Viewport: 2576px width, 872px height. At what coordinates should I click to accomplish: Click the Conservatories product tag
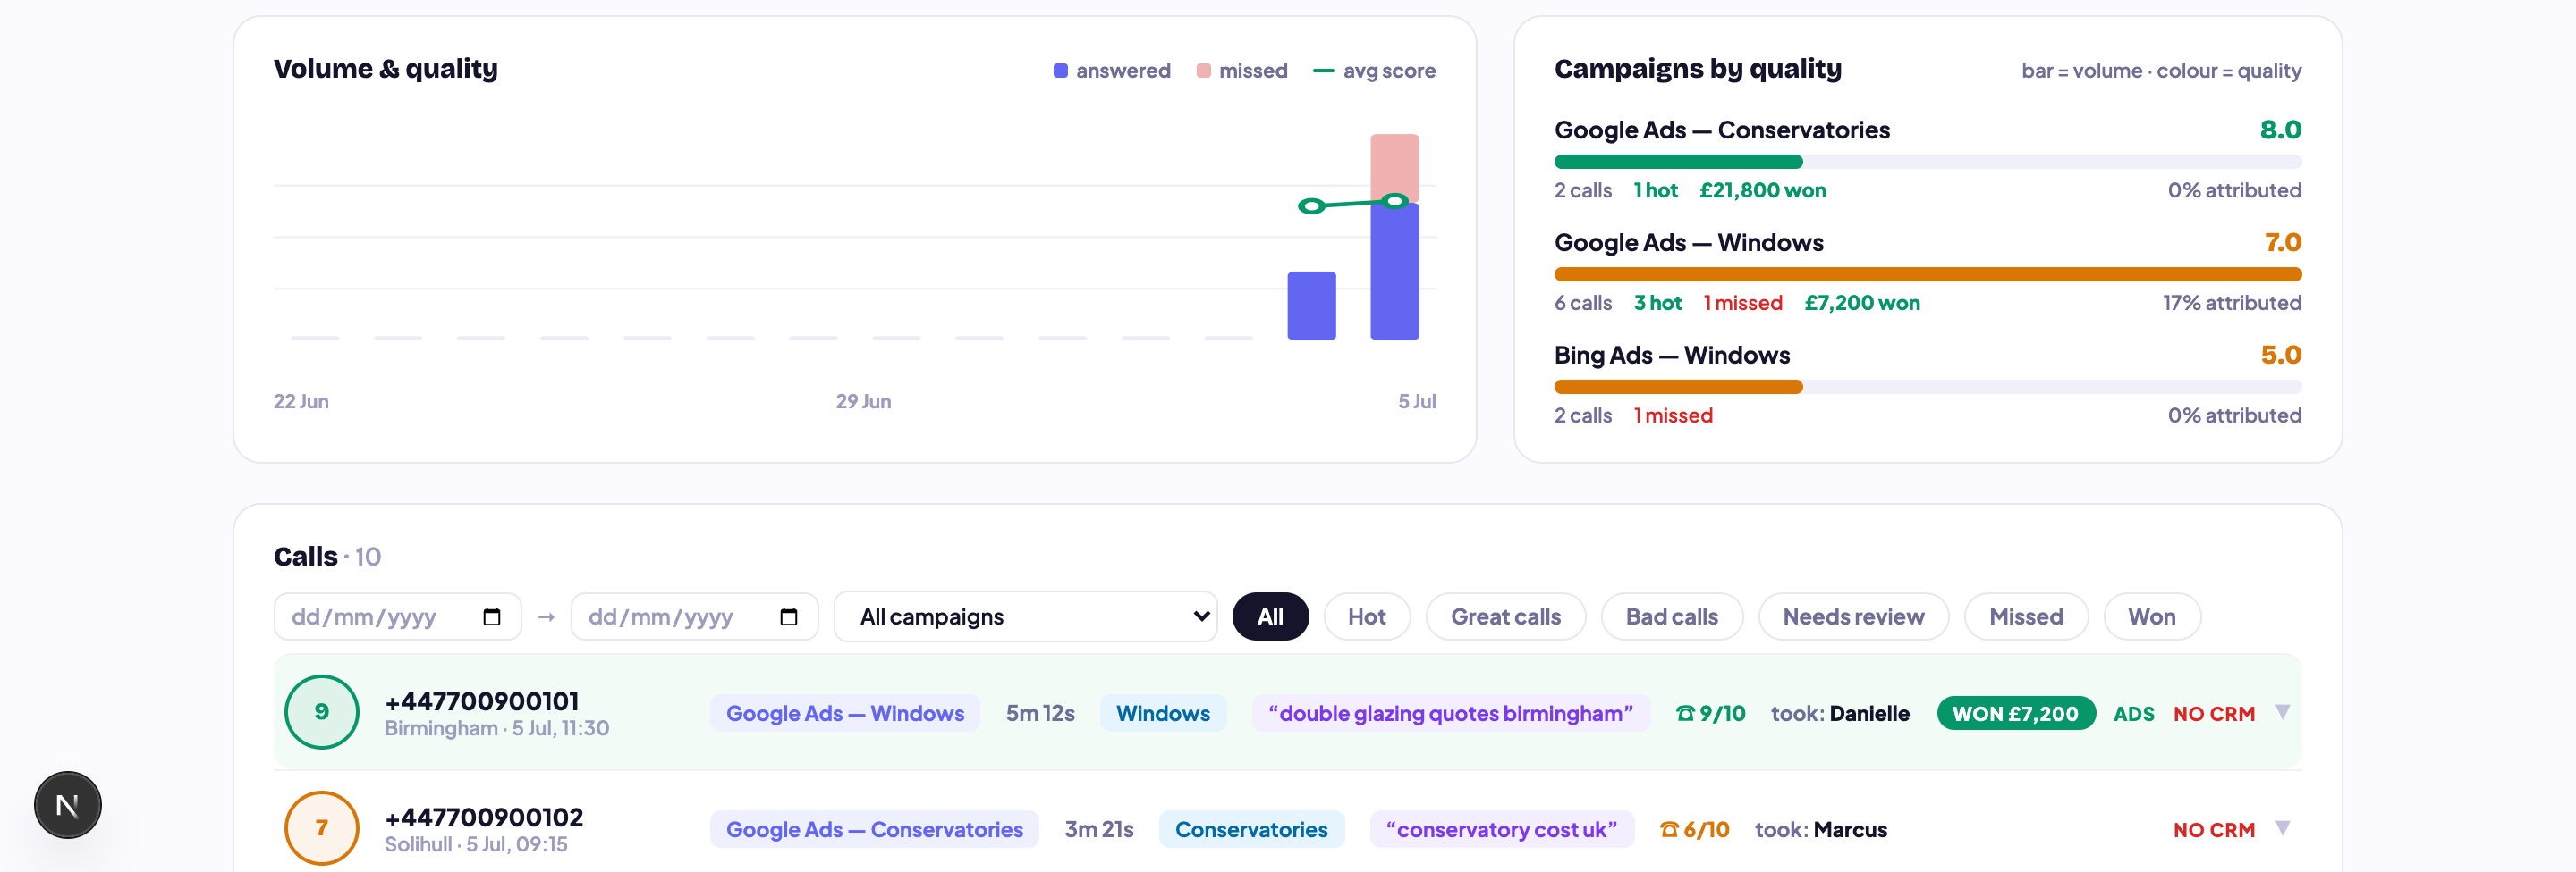coord(1251,829)
